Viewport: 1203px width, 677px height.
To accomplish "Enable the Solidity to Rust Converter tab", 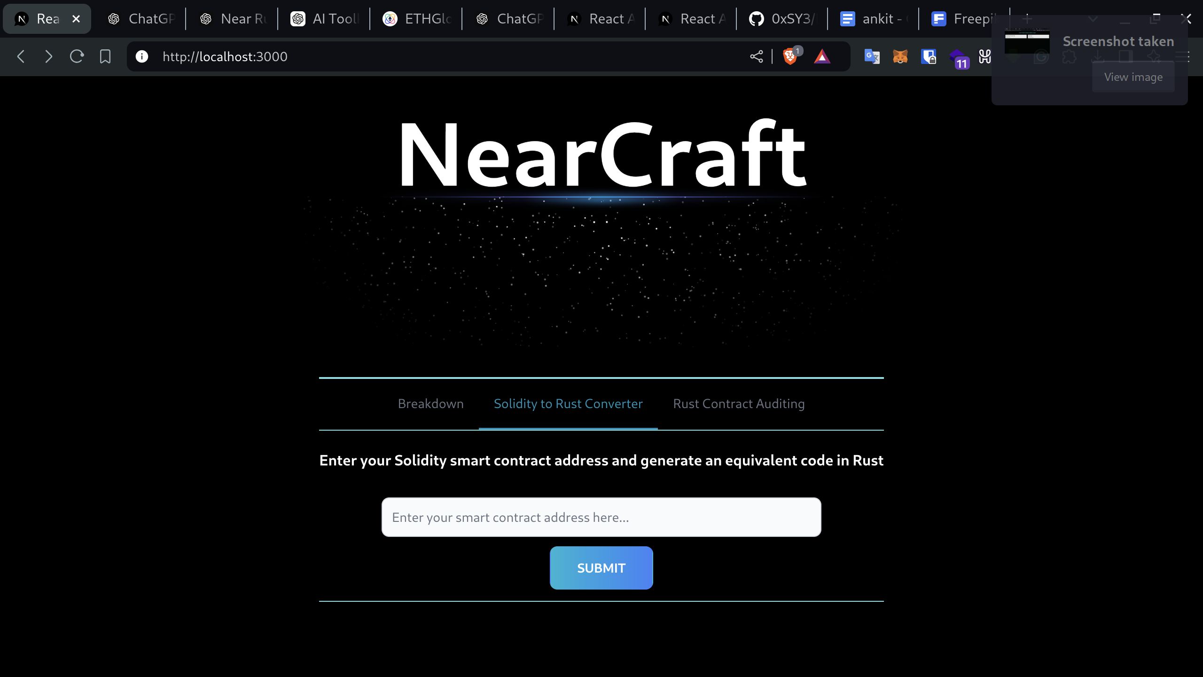I will click(x=569, y=403).
